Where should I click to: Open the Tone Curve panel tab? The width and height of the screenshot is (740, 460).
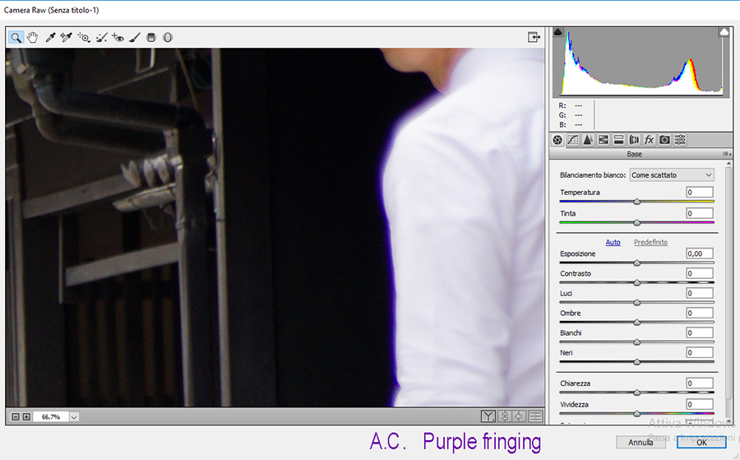point(573,140)
